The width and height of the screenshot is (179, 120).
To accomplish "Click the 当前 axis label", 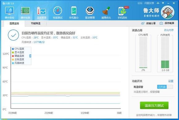I will pyautogui.click(x=119, y=113).
